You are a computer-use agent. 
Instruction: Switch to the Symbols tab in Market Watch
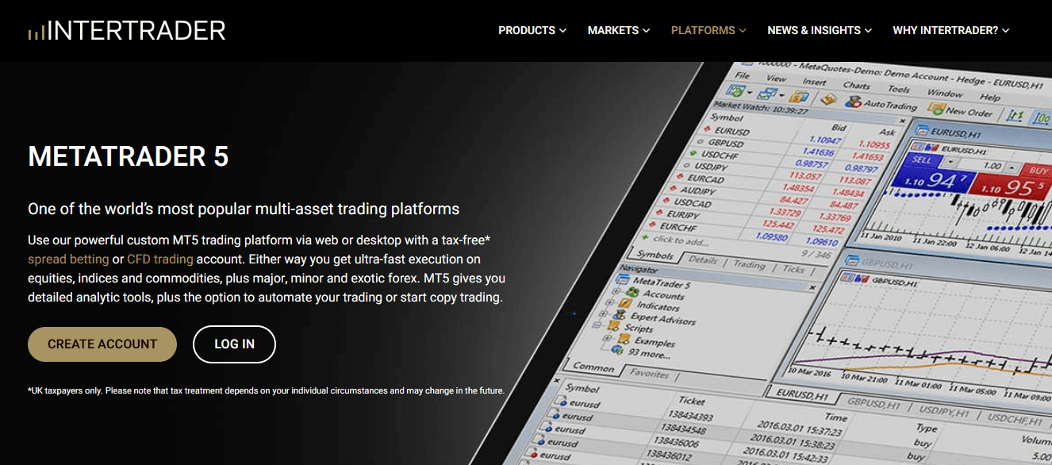(655, 255)
